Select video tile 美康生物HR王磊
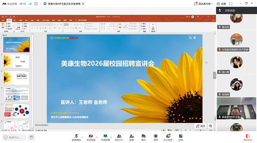The width and height of the screenshot is (257, 143). 236,108
